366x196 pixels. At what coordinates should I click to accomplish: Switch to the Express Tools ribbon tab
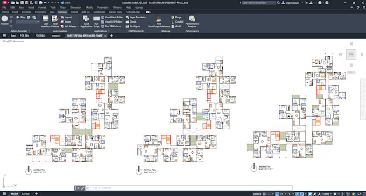click(x=115, y=12)
